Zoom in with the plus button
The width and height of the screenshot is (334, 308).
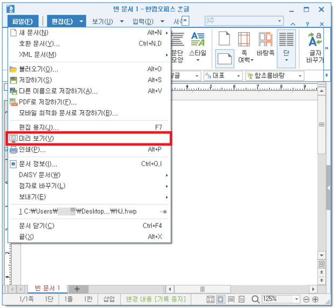pyautogui.click(x=315, y=299)
